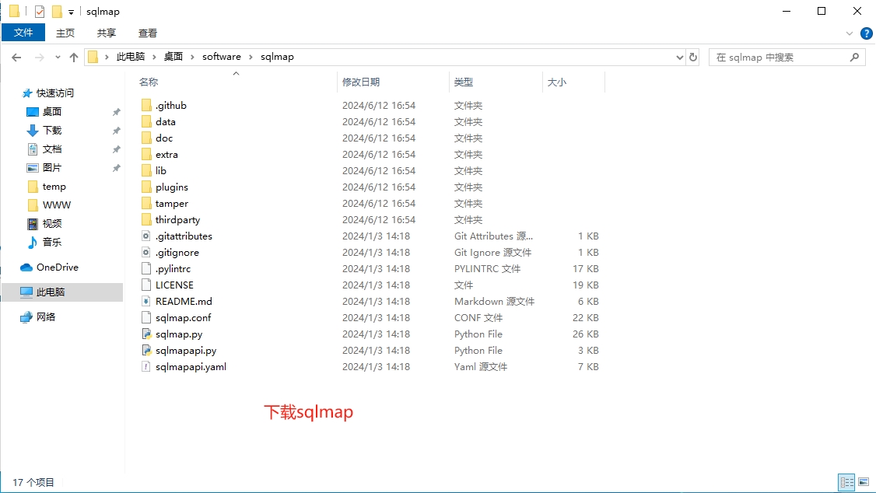
Task: Open breadcrumb chevron after 此电脑
Action: pyautogui.click(x=154, y=57)
